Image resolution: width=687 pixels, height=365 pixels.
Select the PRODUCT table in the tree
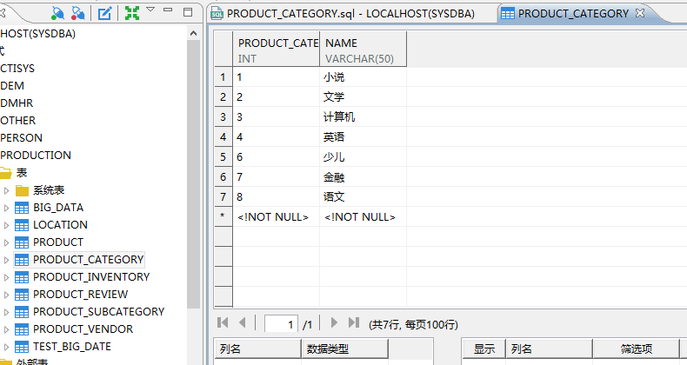click(x=58, y=242)
